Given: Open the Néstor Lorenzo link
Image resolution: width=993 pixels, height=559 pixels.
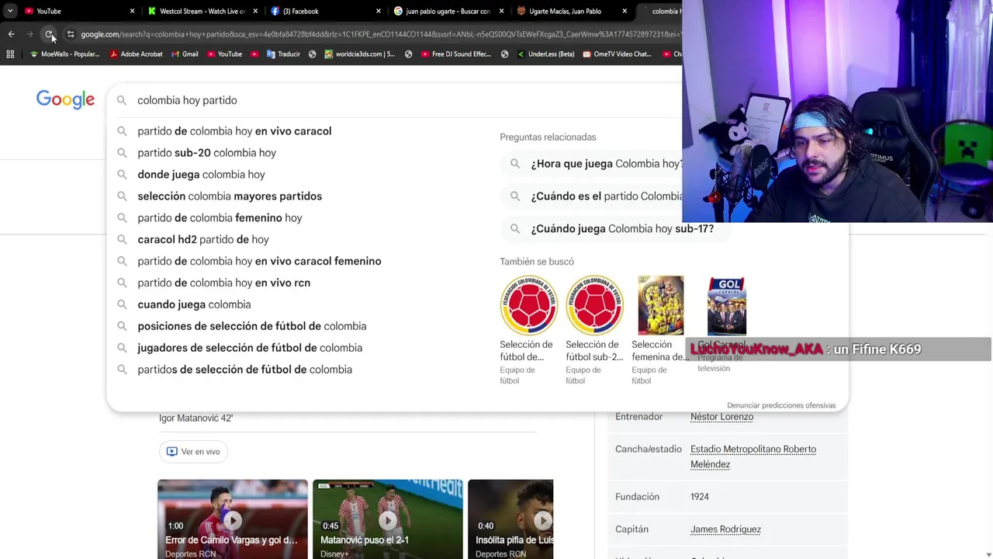Looking at the screenshot, I should (721, 417).
